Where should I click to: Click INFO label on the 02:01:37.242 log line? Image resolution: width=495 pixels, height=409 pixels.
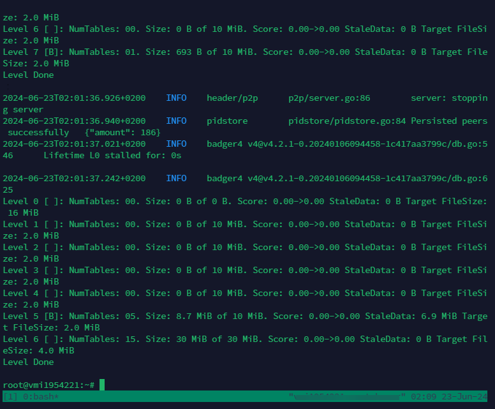[x=176, y=178]
